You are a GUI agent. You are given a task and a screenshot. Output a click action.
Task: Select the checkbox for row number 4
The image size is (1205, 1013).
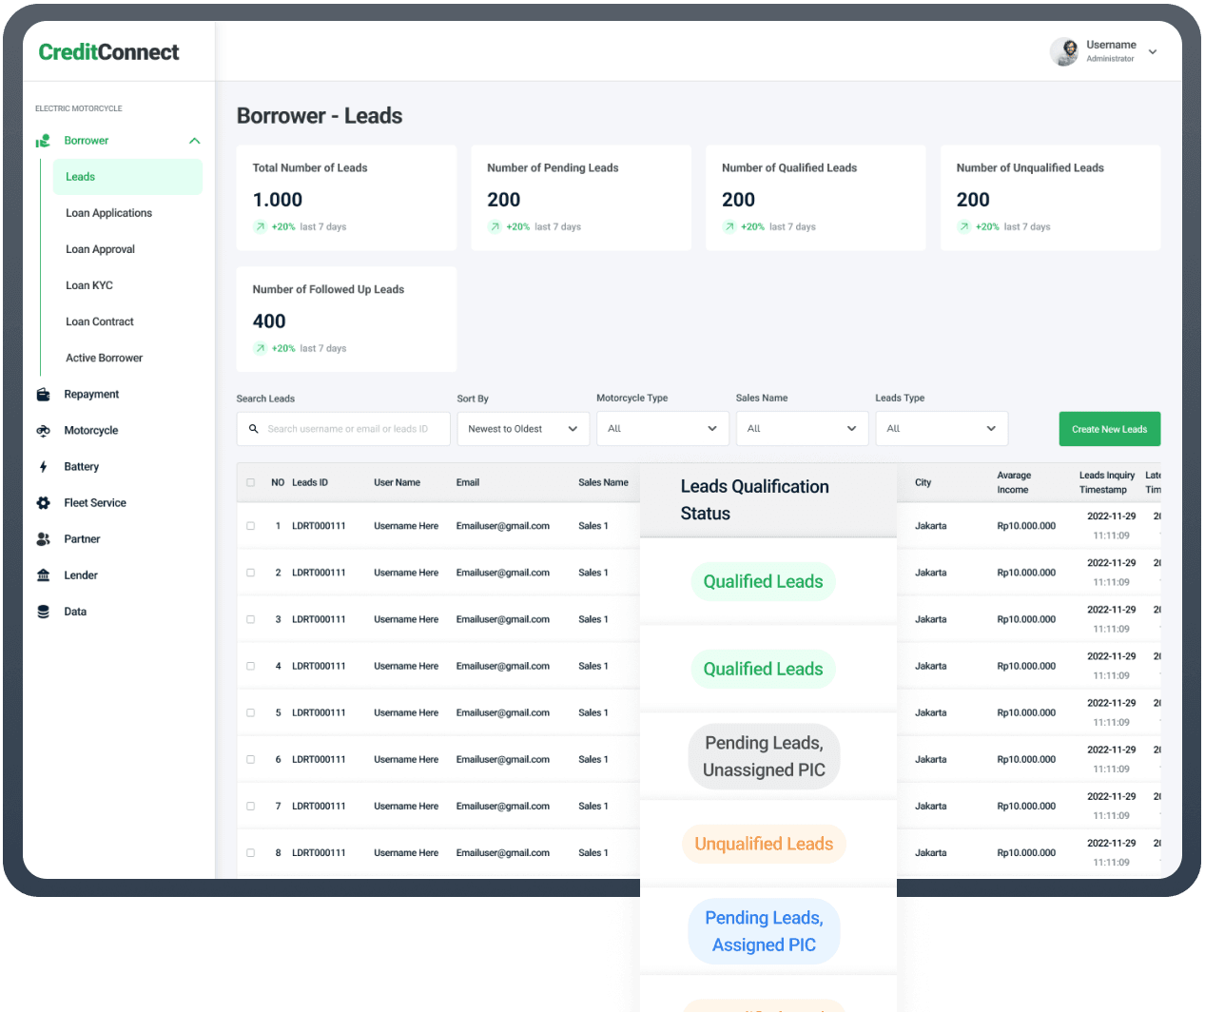pyautogui.click(x=251, y=666)
